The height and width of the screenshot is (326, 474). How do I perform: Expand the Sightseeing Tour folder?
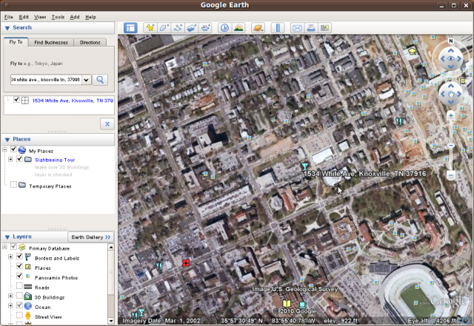pyautogui.click(x=10, y=160)
